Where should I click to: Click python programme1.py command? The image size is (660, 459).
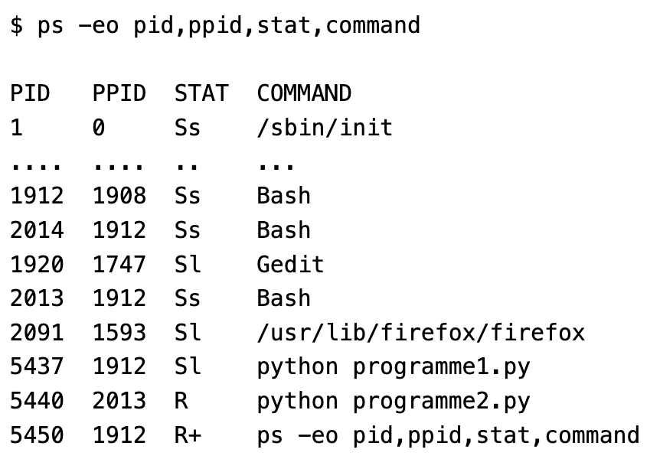coord(394,367)
